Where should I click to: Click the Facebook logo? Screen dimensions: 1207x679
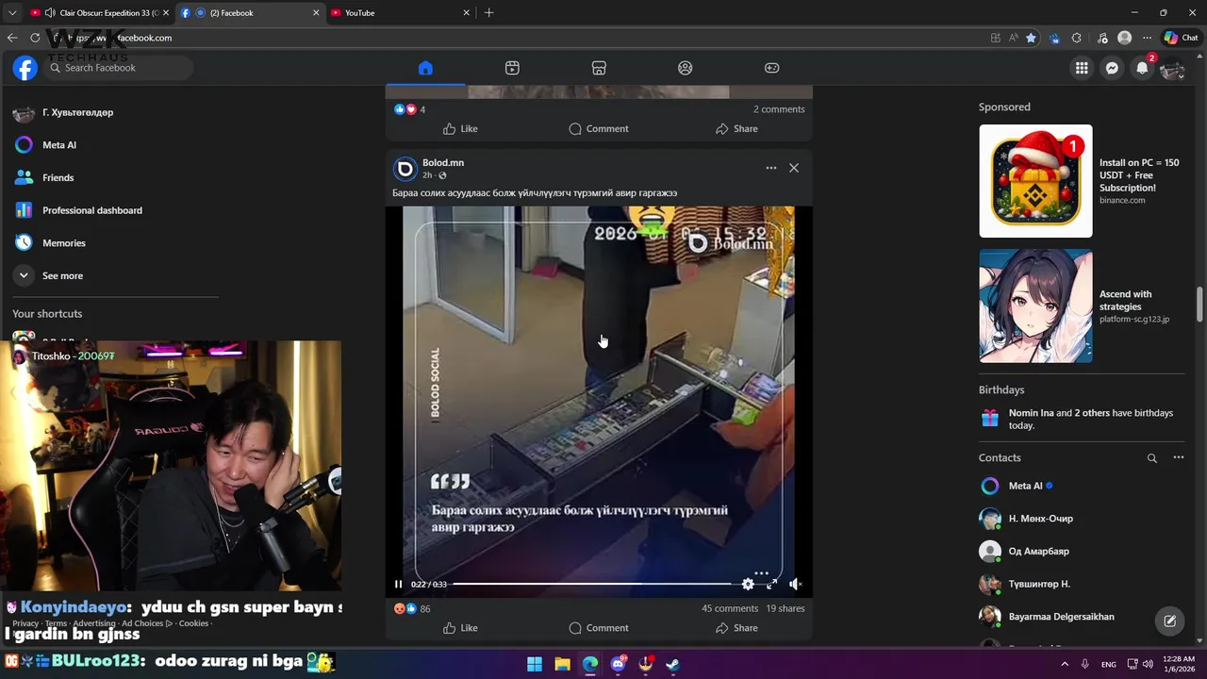click(25, 68)
